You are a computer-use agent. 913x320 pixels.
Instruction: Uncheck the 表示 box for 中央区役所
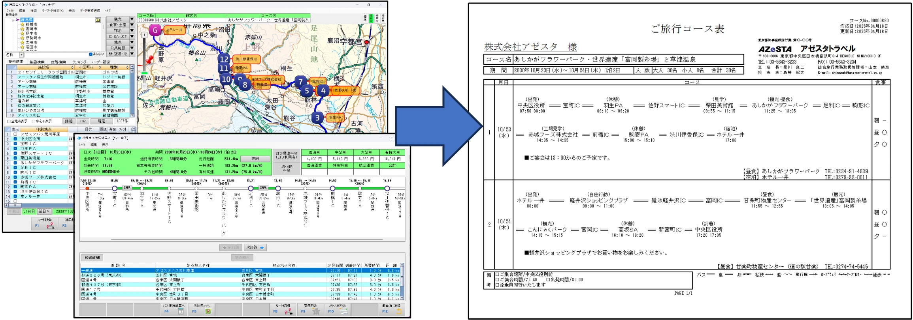(x=15, y=139)
